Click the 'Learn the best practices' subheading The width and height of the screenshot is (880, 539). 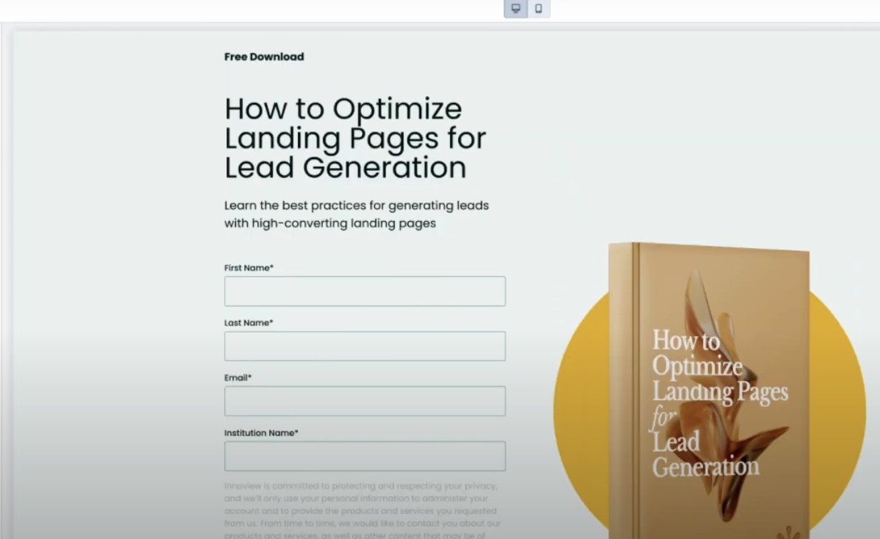click(357, 214)
